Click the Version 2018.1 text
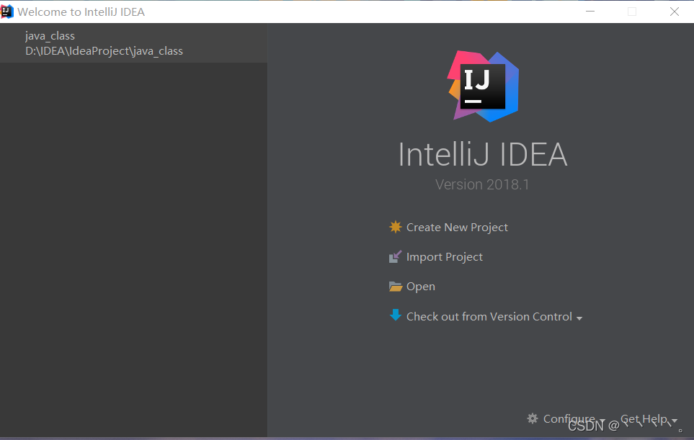Image resolution: width=694 pixels, height=440 pixels. [x=482, y=184]
